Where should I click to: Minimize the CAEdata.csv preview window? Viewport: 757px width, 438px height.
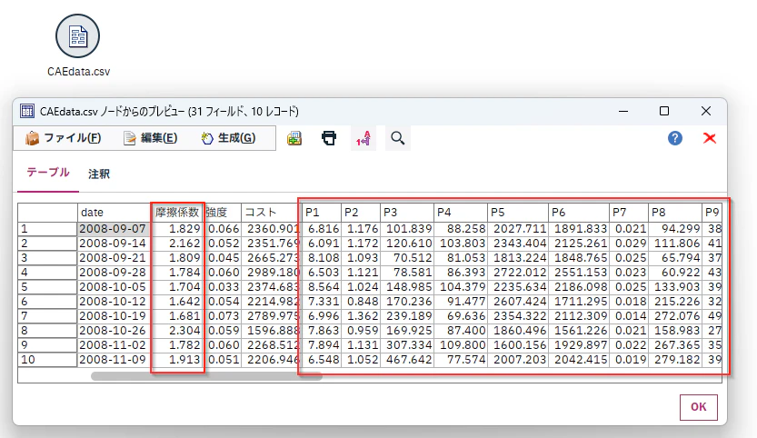623,111
